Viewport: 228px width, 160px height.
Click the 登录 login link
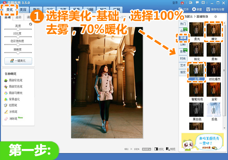[175, 3]
